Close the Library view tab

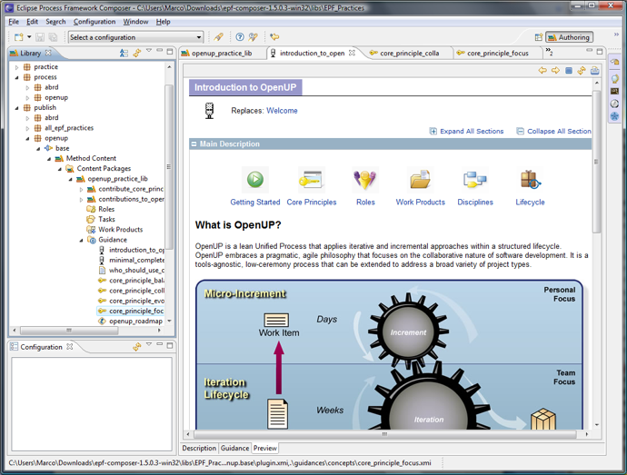48,53
